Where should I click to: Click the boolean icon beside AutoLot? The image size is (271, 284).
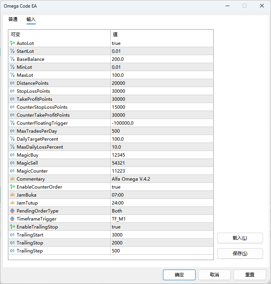click(x=13, y=43)
